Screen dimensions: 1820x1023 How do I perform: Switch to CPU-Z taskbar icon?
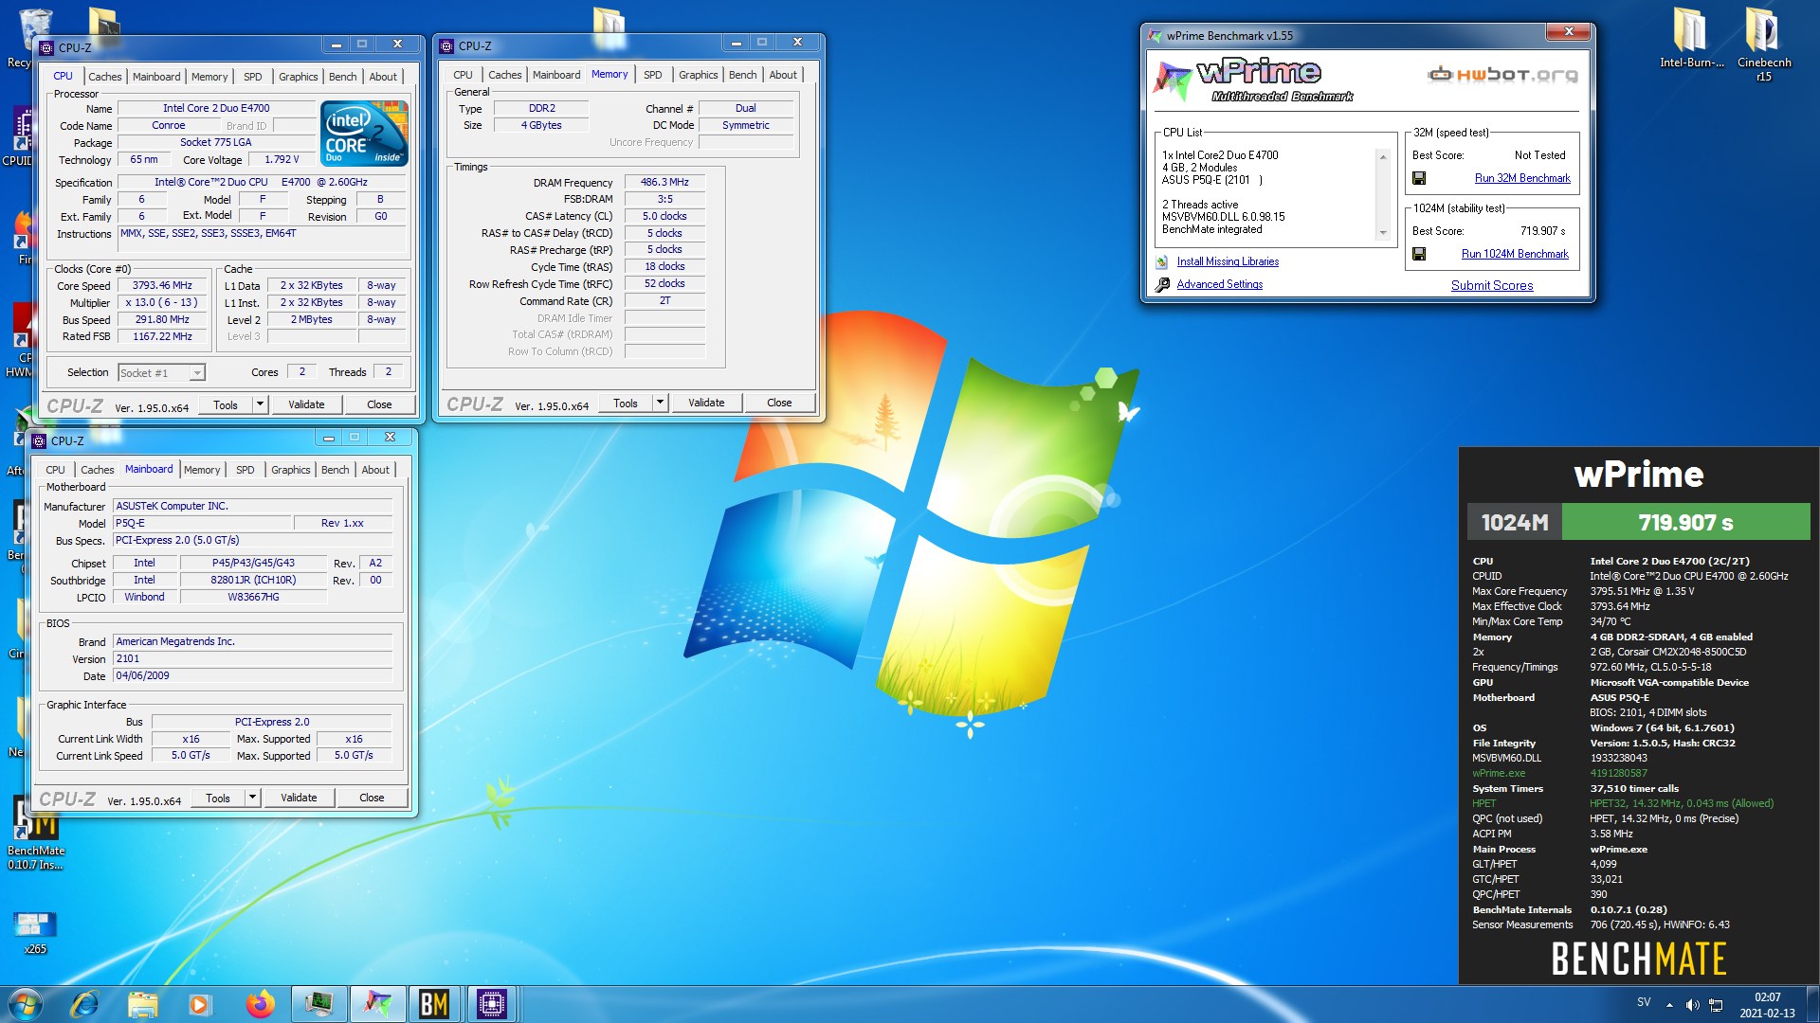pos(492,1004)
